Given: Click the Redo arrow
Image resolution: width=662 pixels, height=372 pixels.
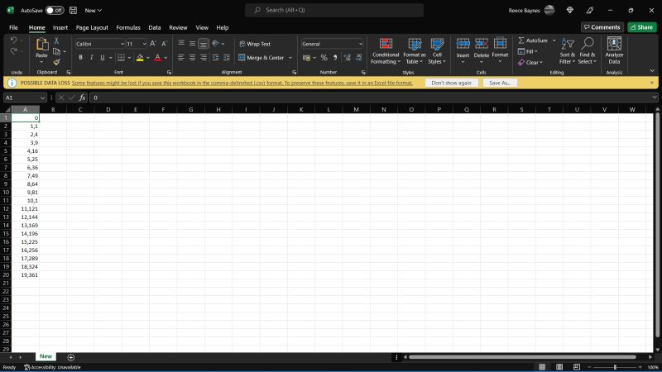Looking at the screenshot, I should click(13, 51).
